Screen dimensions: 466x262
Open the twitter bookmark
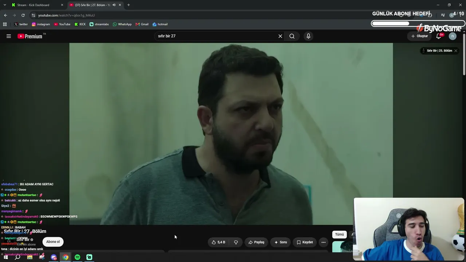21,24
